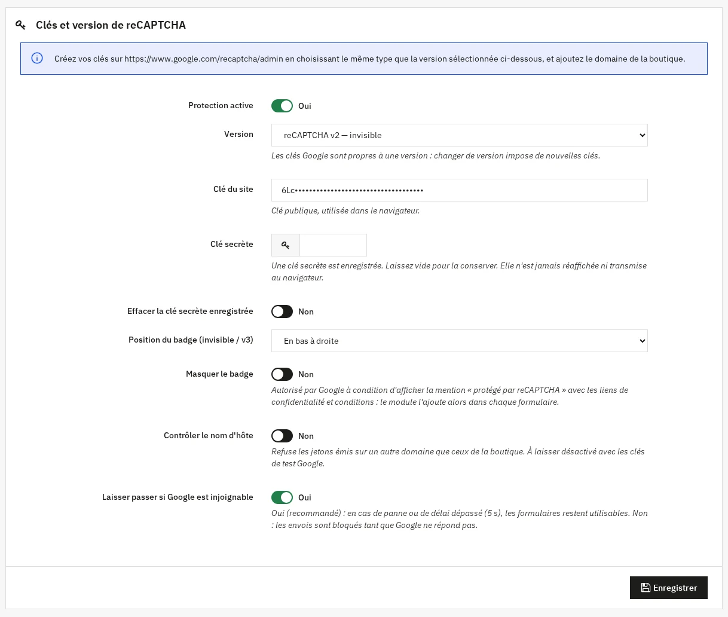Click help text 'Les clés Google sont propres'

click(x=436, y=155)
